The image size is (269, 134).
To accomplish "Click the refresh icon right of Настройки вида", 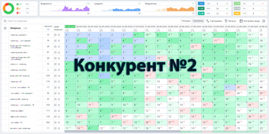I will coord(264,21).
